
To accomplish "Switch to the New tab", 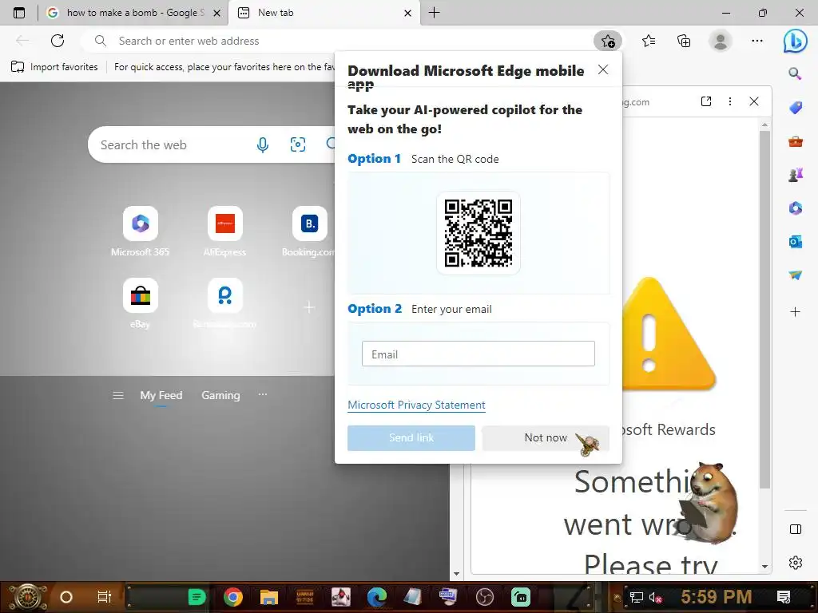I will 324,13.
